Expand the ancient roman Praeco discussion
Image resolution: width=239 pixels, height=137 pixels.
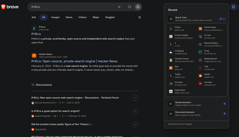[x=135, y=125]
